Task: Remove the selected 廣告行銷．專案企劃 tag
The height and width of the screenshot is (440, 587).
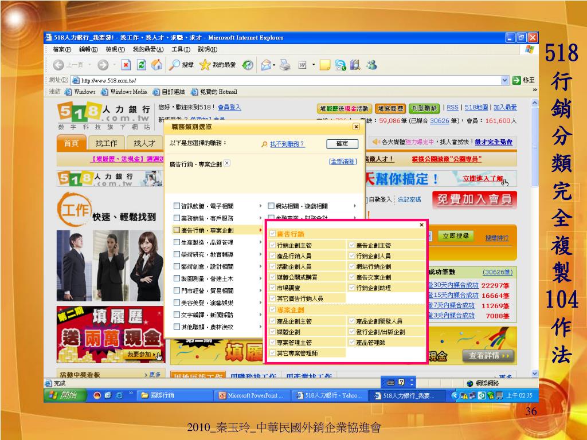Action: 227,163
